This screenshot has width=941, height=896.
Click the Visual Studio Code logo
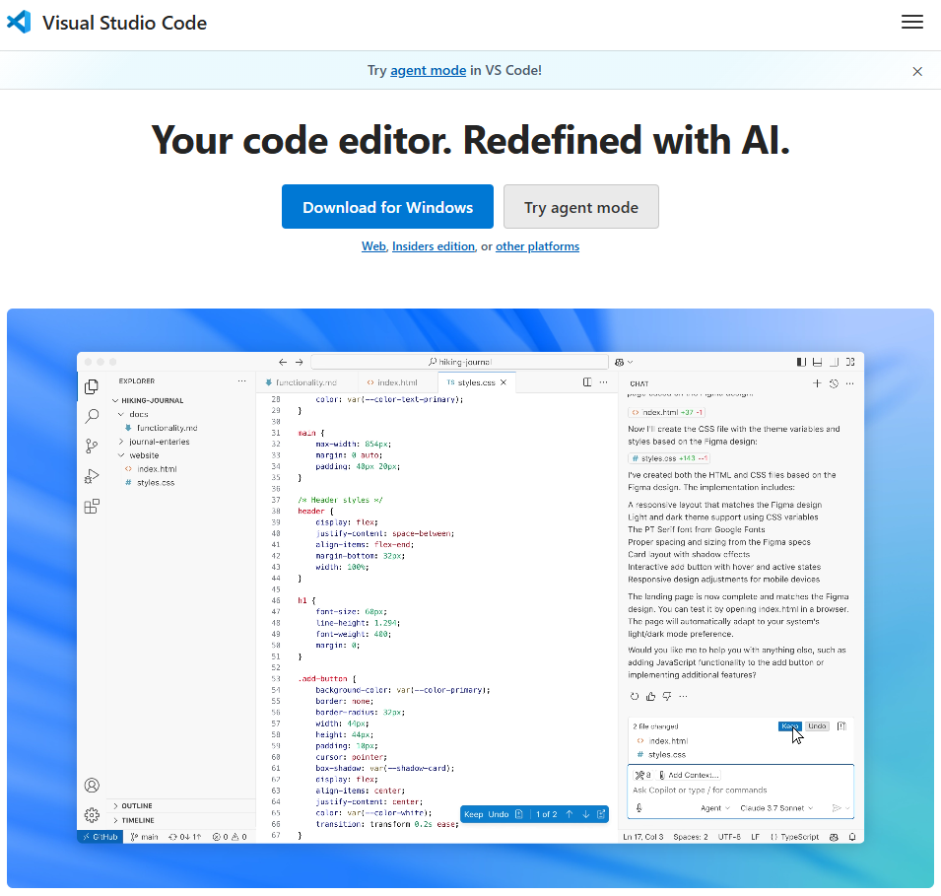click(19, 23)
